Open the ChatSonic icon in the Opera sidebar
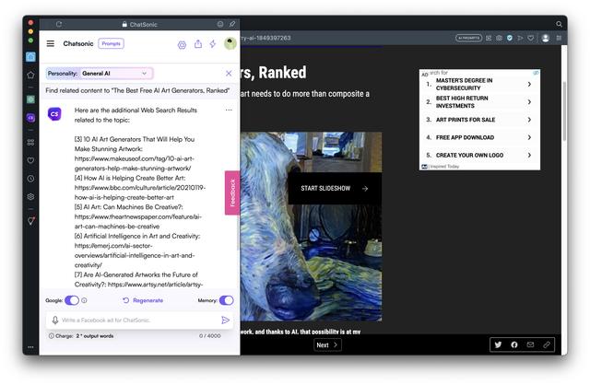 30,118
